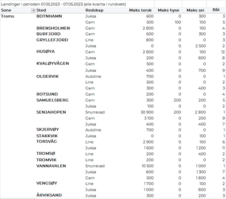226x199 pixels.
Task: Select the Troms zone cell
Action: [x=8, y=16]
